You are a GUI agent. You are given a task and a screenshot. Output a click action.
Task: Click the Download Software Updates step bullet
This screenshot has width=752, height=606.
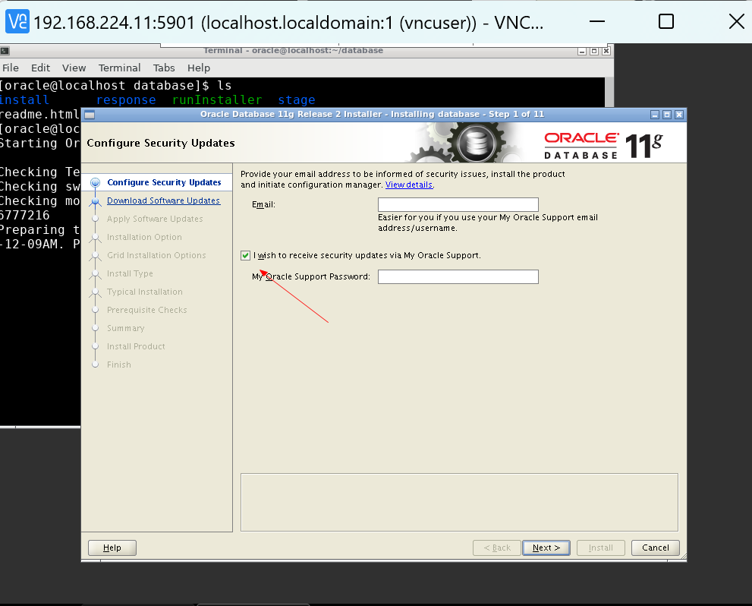(x=96, y=201)
